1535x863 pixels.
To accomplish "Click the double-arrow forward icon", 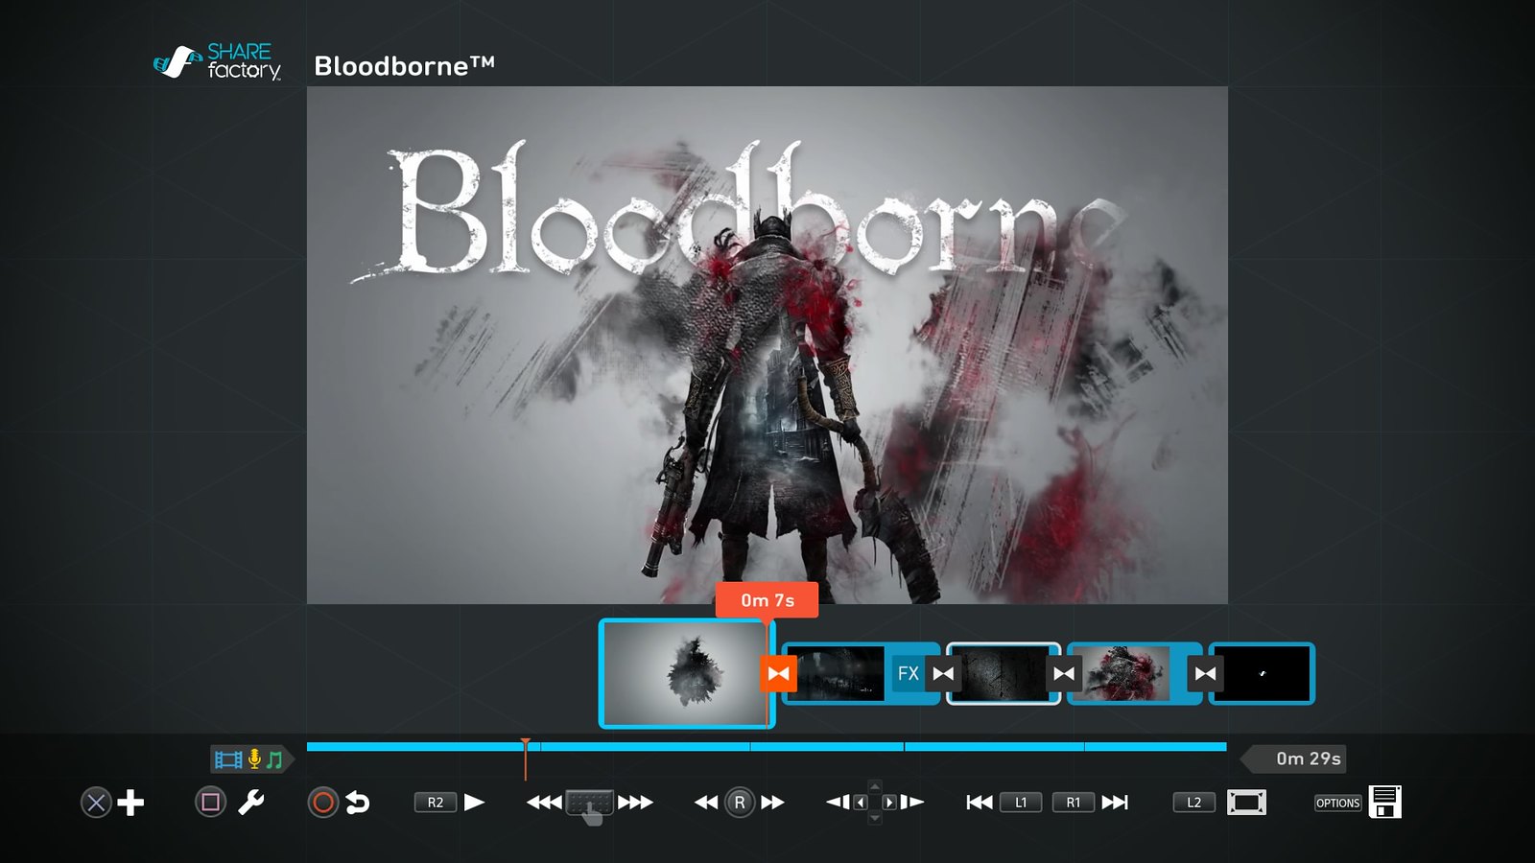I will click(x=772, y=803).
